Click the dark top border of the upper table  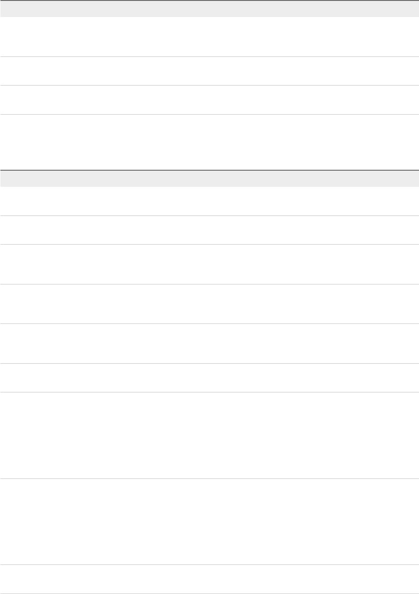[x=209, y=0]
